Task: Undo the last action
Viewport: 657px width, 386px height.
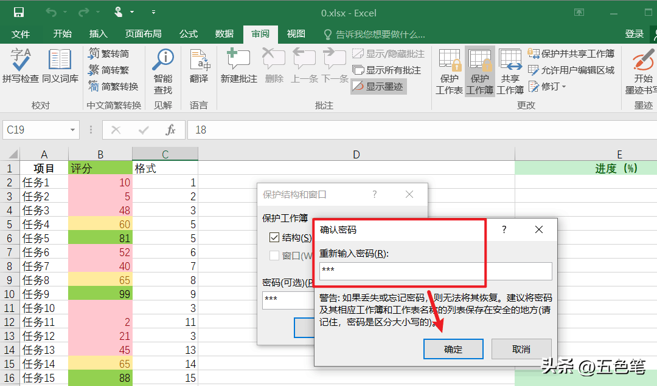Action: (51, 13)
